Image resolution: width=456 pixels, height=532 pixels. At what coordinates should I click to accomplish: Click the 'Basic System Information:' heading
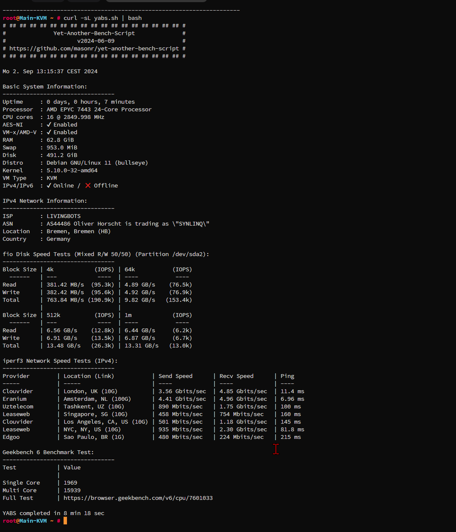coord(45,86)
